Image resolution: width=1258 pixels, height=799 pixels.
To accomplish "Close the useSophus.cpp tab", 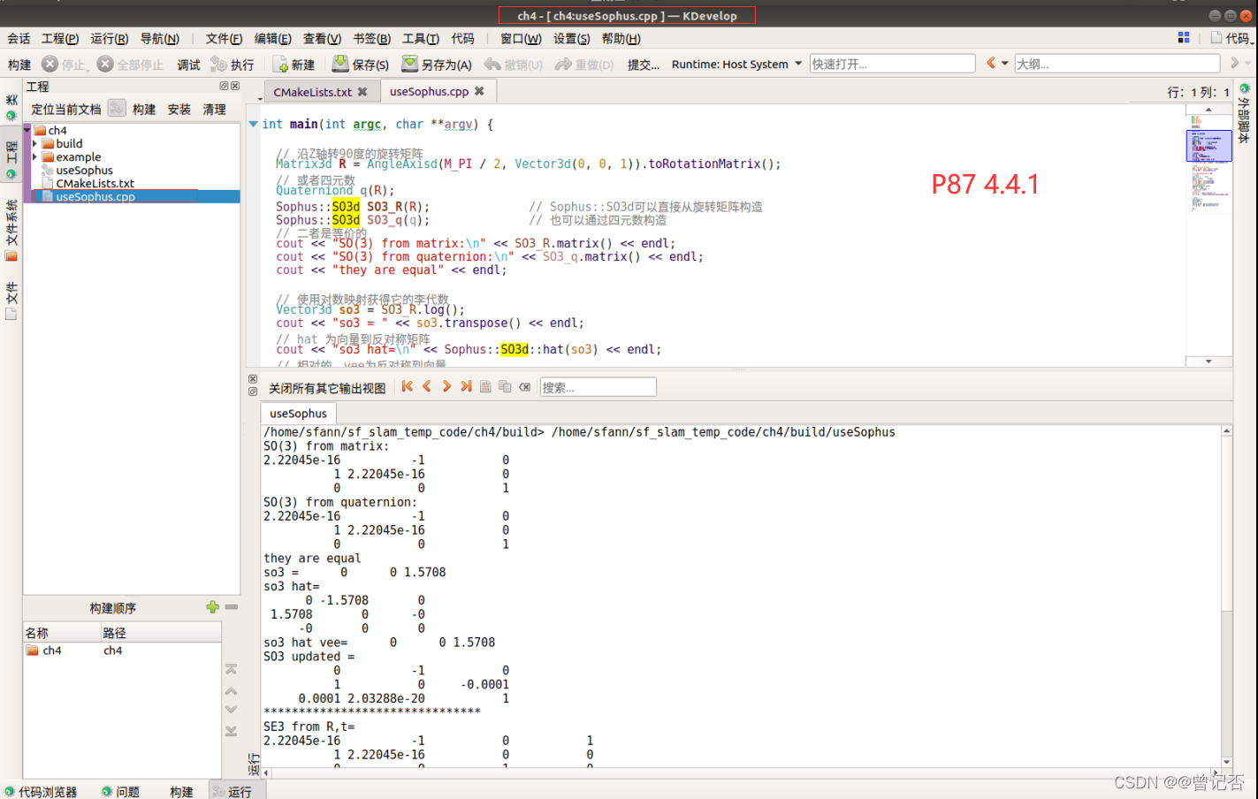I will (479, 91).
